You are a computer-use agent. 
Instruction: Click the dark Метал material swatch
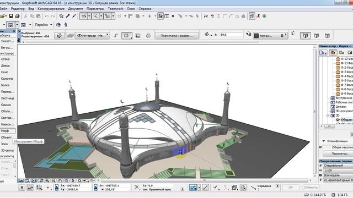click(x=256, y=36)
